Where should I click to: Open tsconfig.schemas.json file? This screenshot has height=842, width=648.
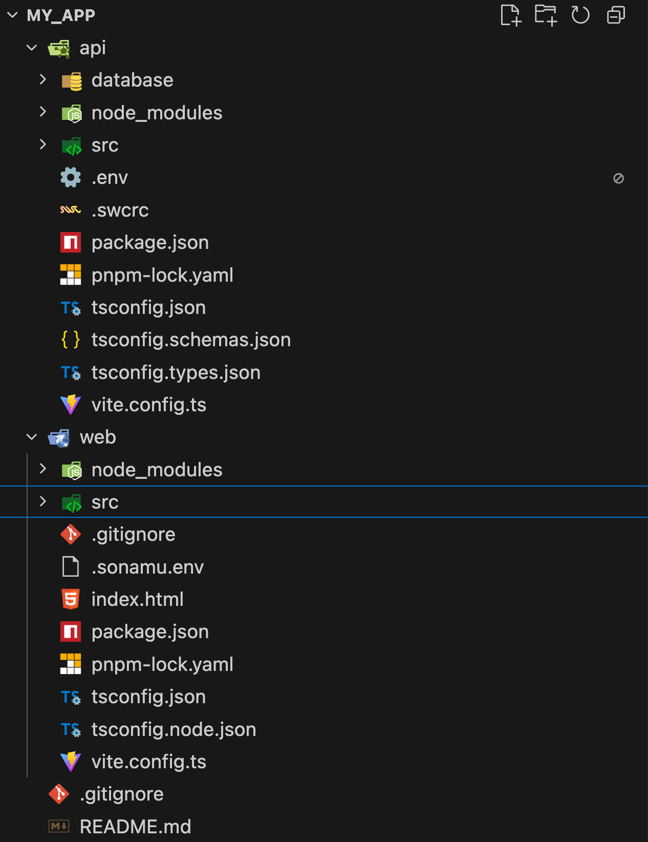click(191, 340)
